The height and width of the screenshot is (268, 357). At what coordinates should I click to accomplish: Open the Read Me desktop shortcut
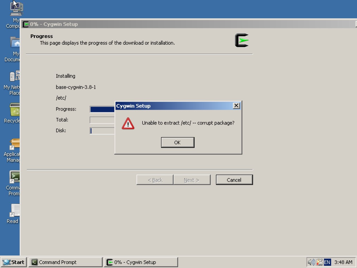tap(13, 214)
